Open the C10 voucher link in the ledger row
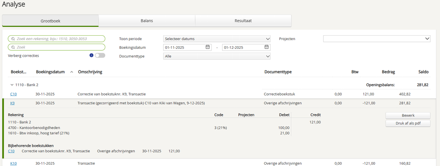The height and width of the screenshot is (166, 440). [x=13, y=94]
